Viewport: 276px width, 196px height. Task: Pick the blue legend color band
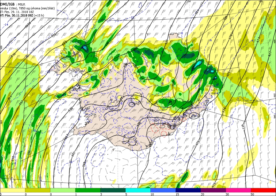pos(163,190)
